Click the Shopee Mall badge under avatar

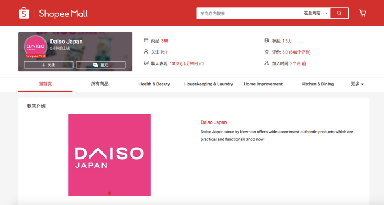coord(36,56)
